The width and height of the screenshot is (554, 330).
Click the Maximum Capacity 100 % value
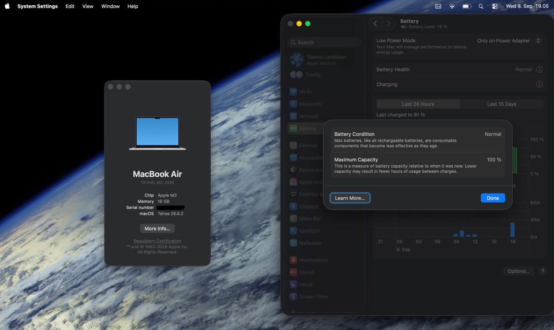[494, 160]
